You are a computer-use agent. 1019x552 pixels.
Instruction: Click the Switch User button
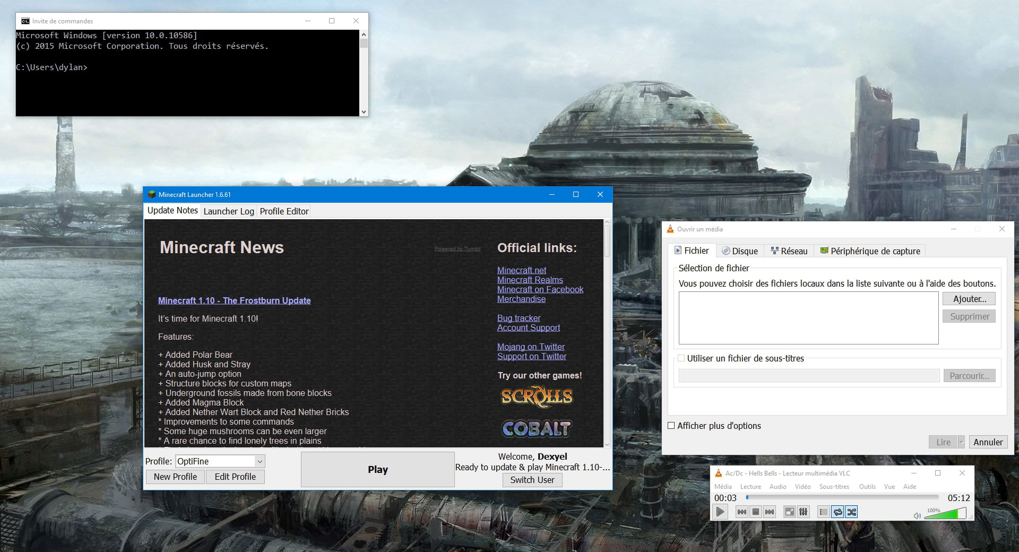[x=532, y=480]
